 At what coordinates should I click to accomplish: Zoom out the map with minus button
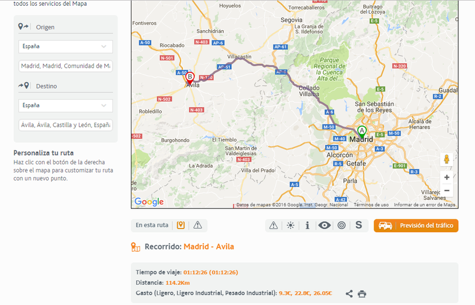pyautogui.click(x=447, y=190)
